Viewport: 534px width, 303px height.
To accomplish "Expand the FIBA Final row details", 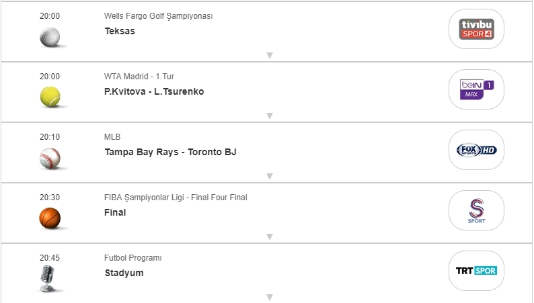I will 269,237.
